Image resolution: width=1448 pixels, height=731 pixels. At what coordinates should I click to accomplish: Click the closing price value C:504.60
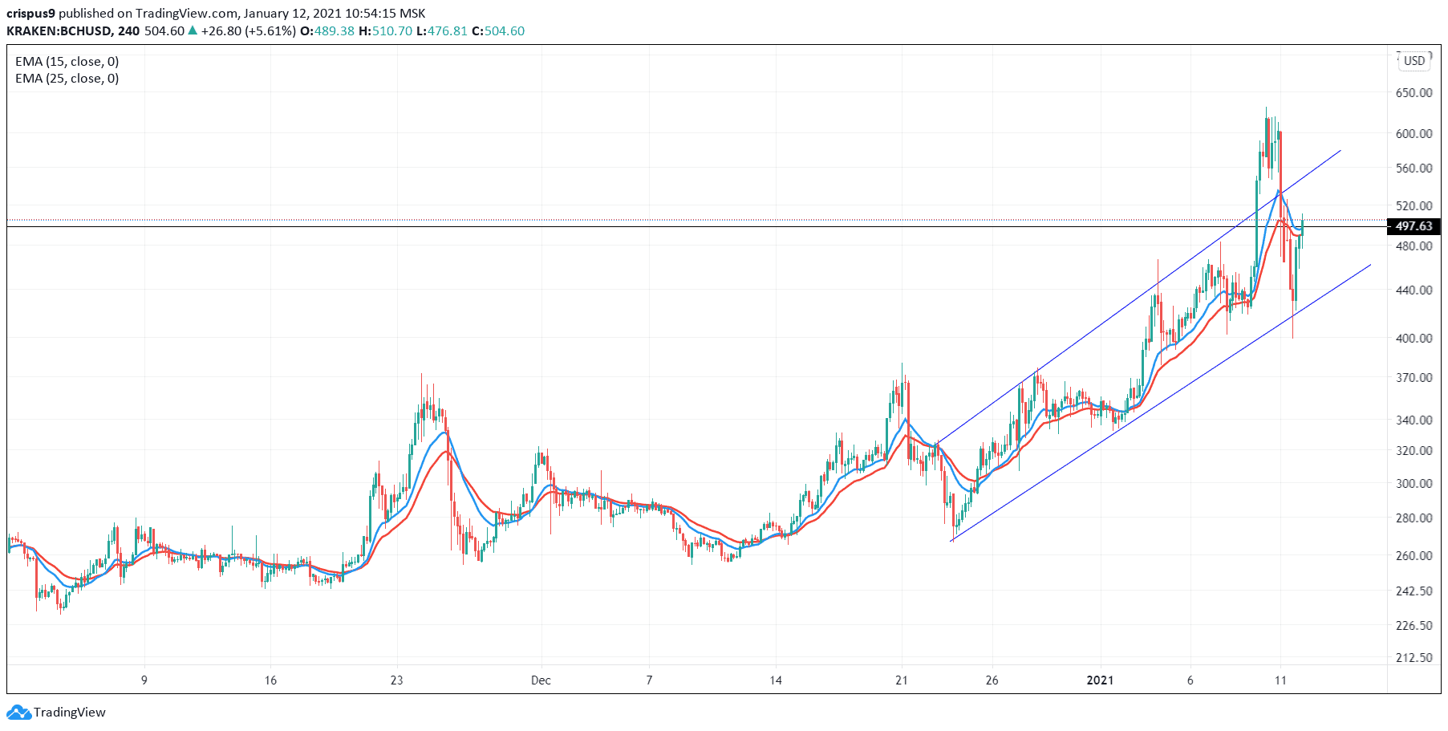(498, 31)
